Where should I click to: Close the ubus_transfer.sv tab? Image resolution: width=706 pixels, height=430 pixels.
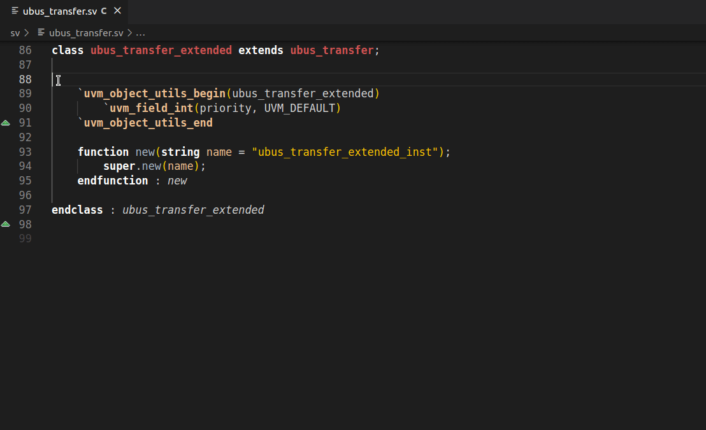pyautogui.click(x=117, y=11)
